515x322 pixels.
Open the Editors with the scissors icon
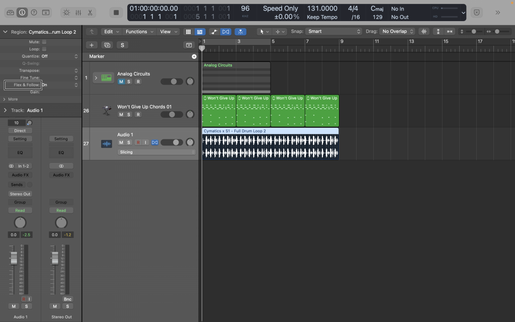pyautogui.click(x=91, y=12)
